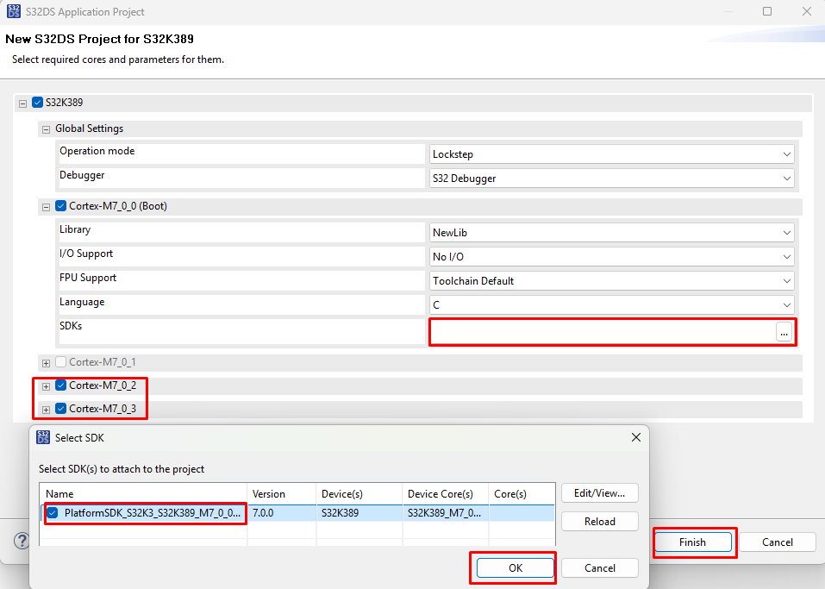Open the Library NewLib dropdown
Image resolution: width=825 pixels, height=589 pixels.
pyautogui.click(x=611, y=233)
